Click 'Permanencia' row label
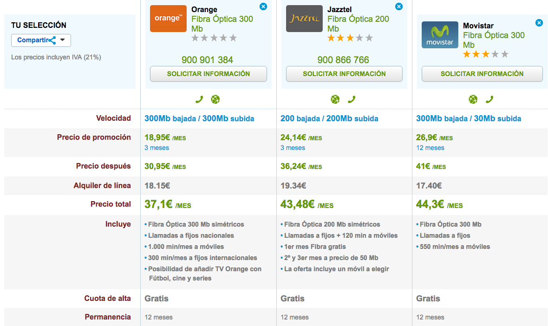548x326 pixels. pyautogui.click(x=108, y=317)
